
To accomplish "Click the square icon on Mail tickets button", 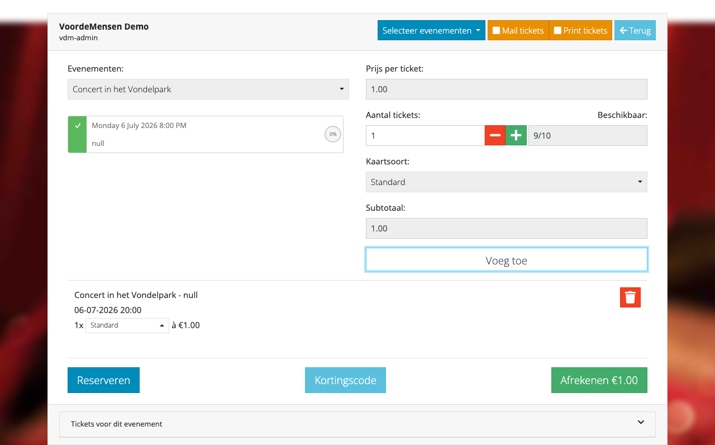I will click(x=496, y=30).
